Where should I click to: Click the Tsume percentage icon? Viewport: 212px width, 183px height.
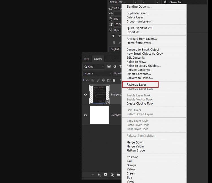tap(111, 19)
